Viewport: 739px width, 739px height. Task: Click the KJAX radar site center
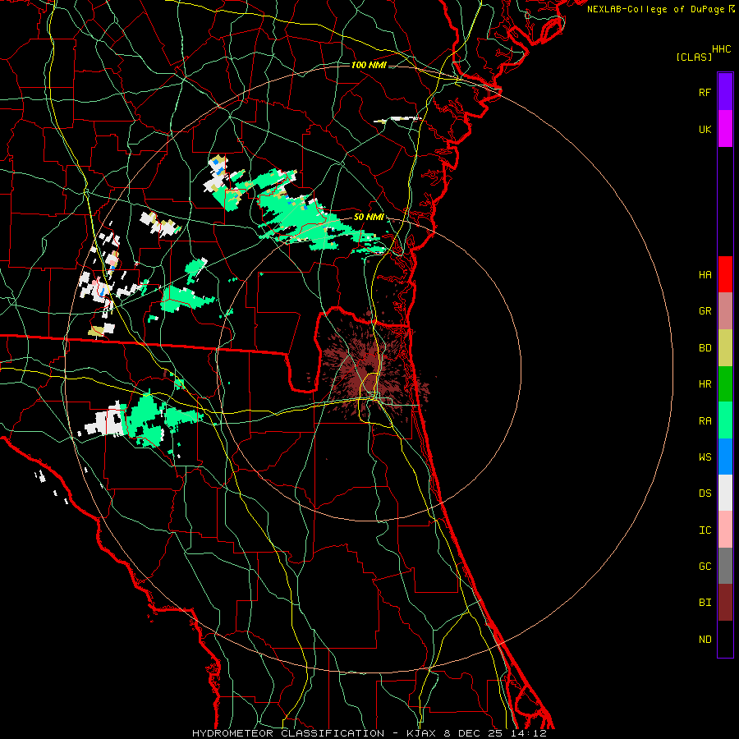[369, 368]
